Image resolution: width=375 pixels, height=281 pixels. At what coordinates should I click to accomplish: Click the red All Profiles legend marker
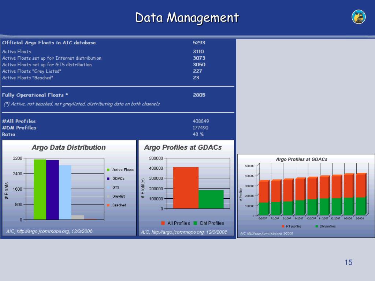tap(163, 223)
